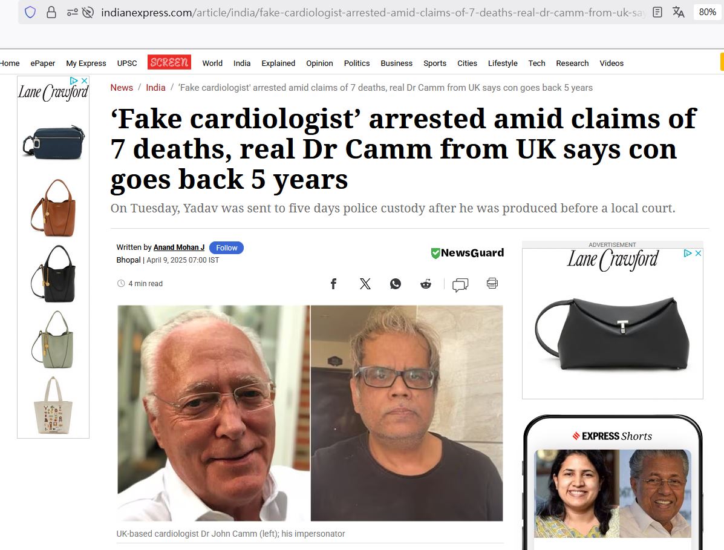Open site security padlock info
This screenshot has width=724, height=550.
tap(51, 13)
